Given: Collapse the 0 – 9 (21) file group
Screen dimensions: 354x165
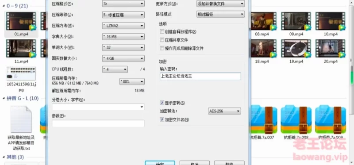Looking at the screenshot, I should point(4,6).
